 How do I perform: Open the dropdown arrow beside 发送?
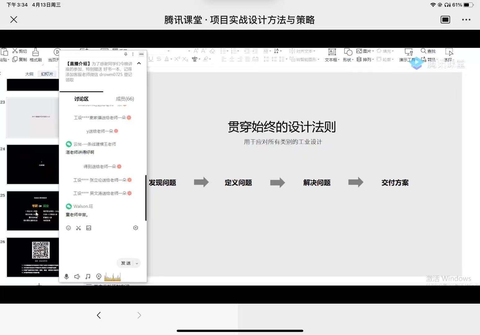click(137, 263)
